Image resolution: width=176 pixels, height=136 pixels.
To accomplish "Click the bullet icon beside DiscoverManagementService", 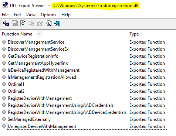I will point(4,42).
